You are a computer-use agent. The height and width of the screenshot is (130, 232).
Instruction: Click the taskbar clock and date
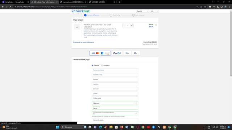(x=223, y=127)
